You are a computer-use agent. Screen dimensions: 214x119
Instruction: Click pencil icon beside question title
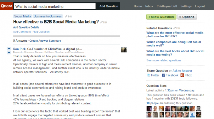(x=101, y=22)
